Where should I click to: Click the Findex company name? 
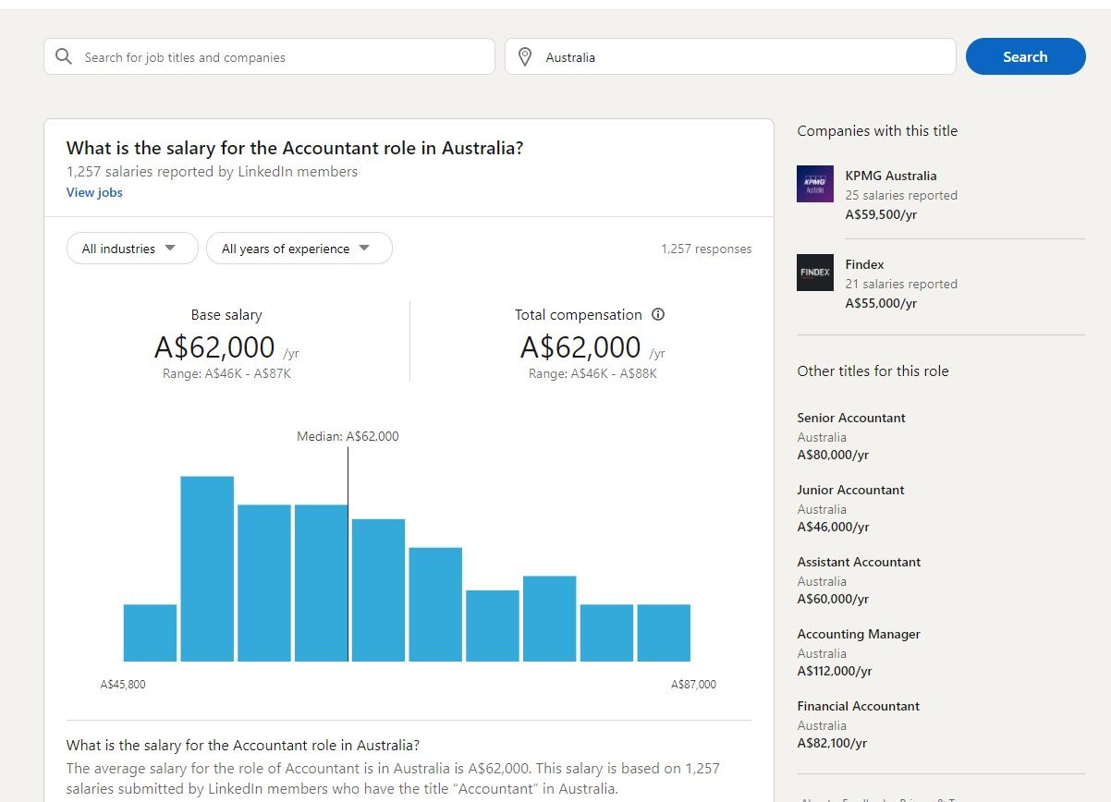[x=864, y=264]
